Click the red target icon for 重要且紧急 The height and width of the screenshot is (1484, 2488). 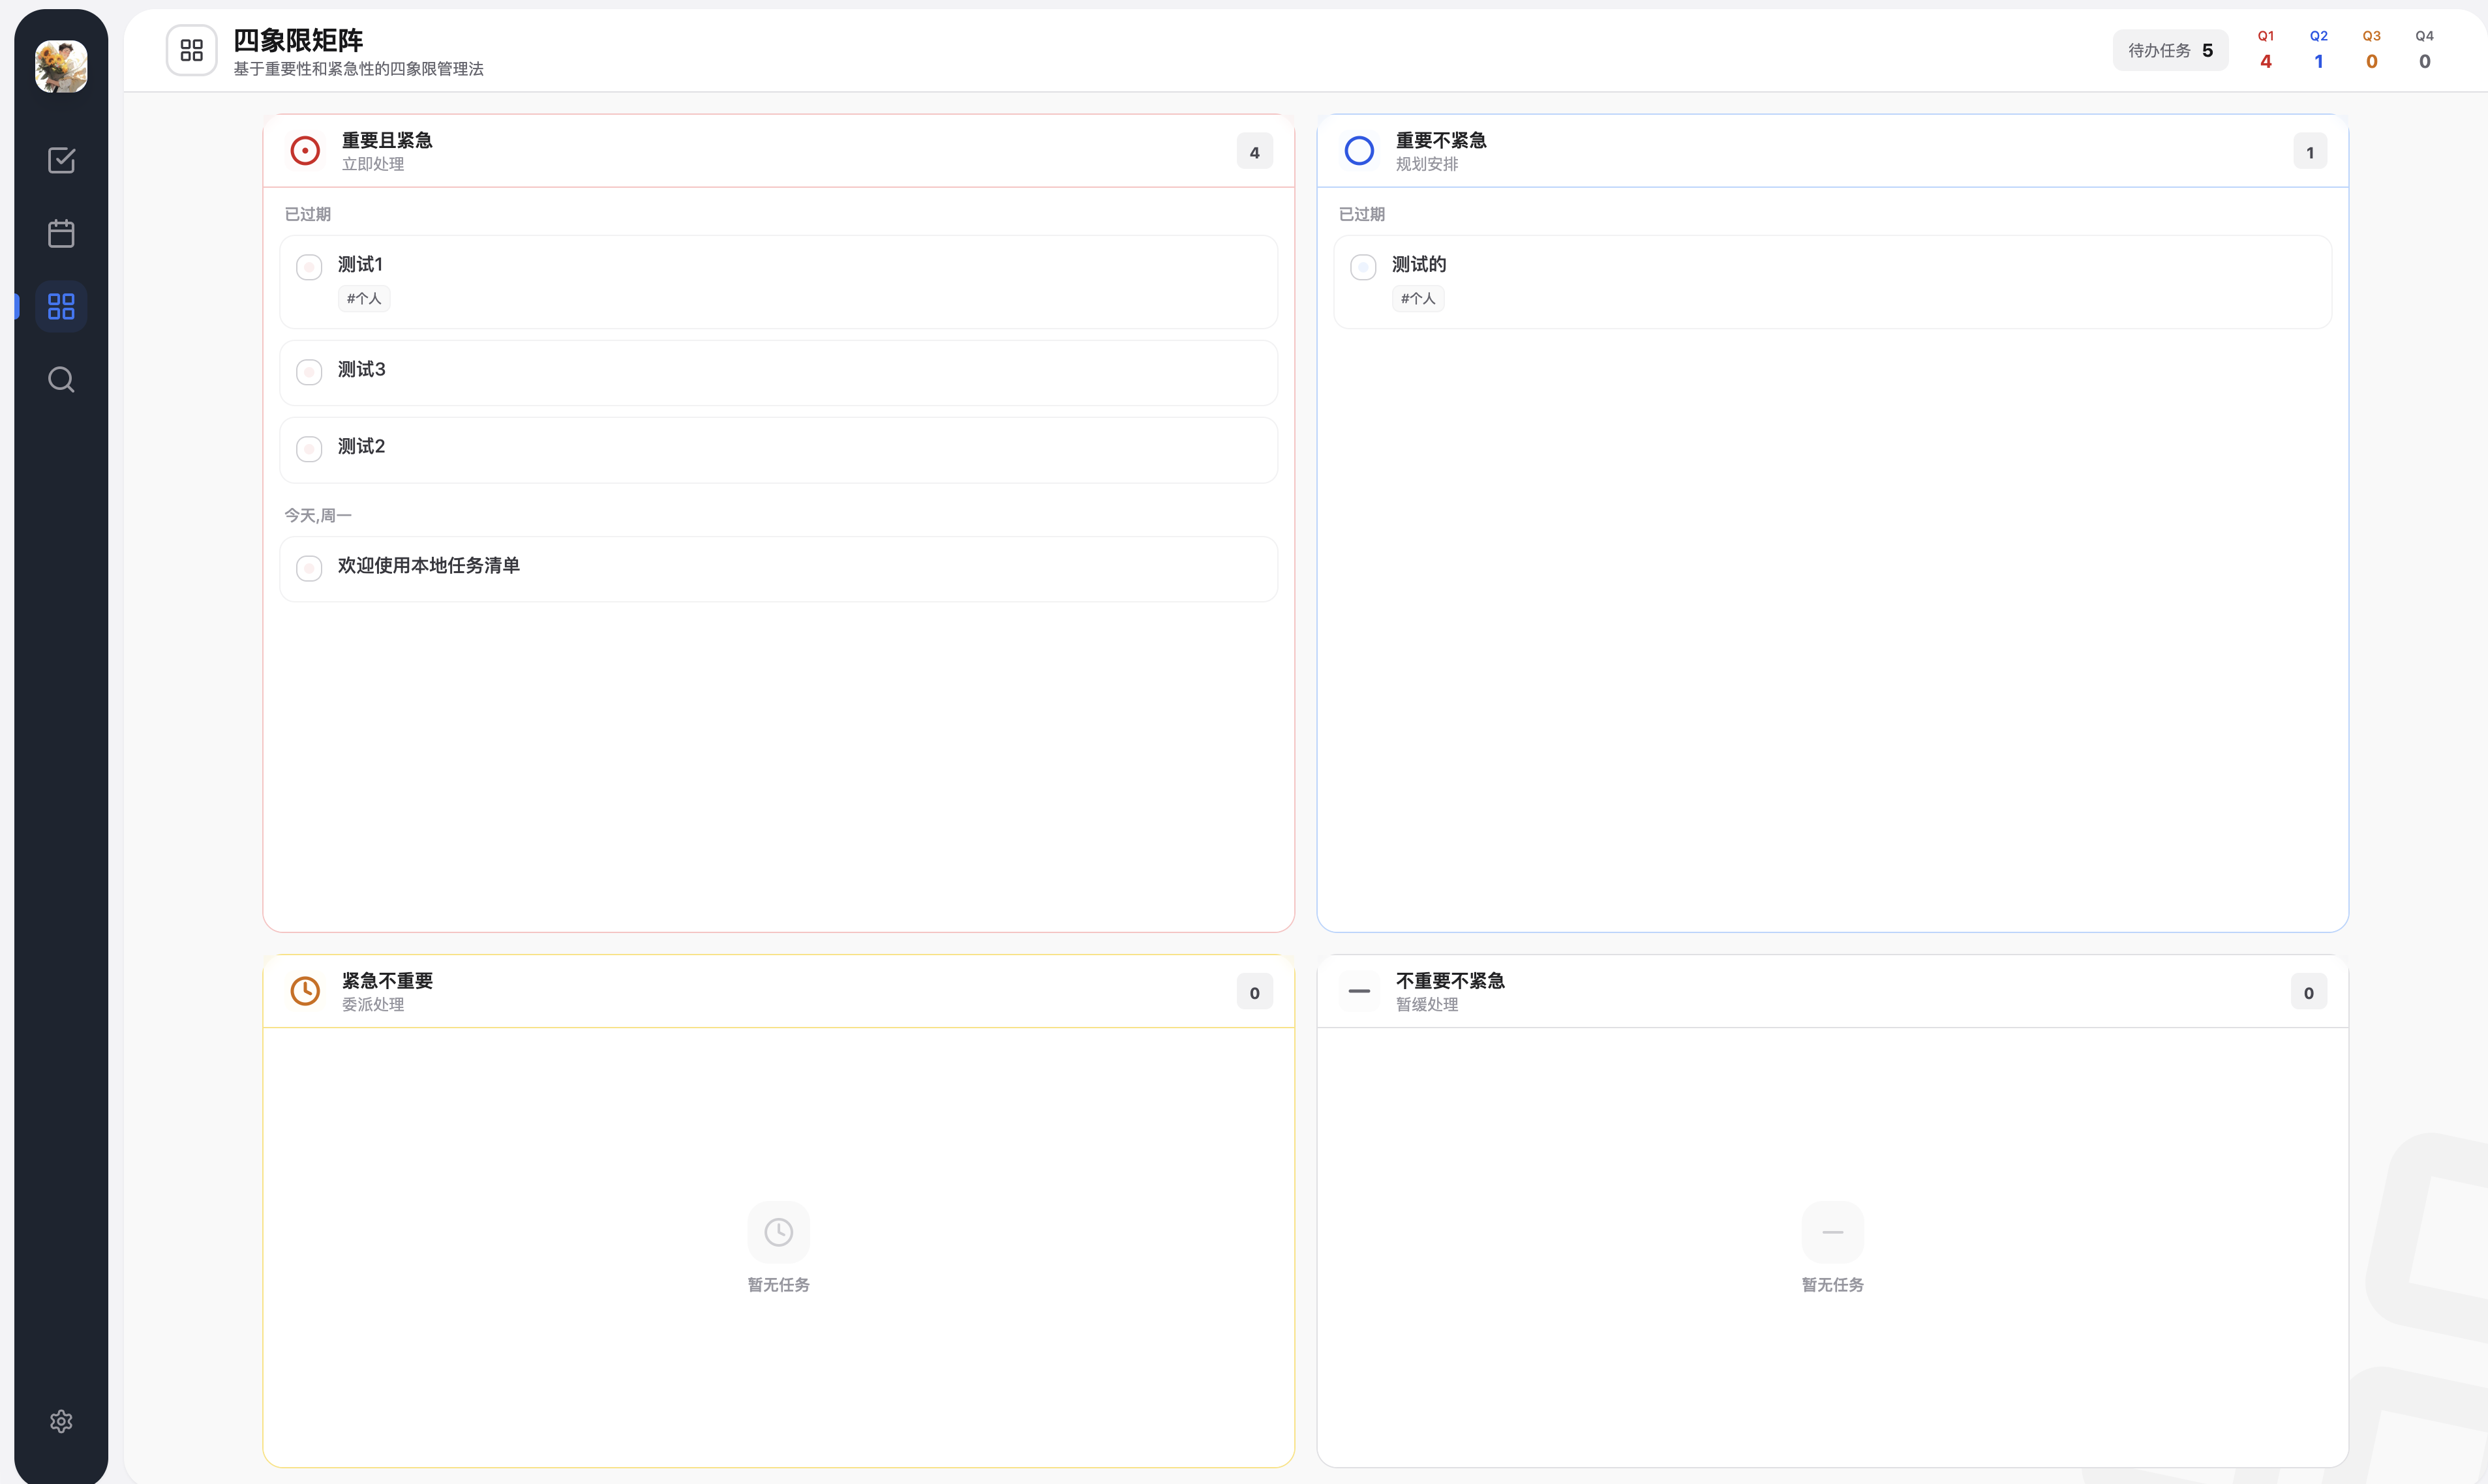pyautogui.click(x=305, y=151)
